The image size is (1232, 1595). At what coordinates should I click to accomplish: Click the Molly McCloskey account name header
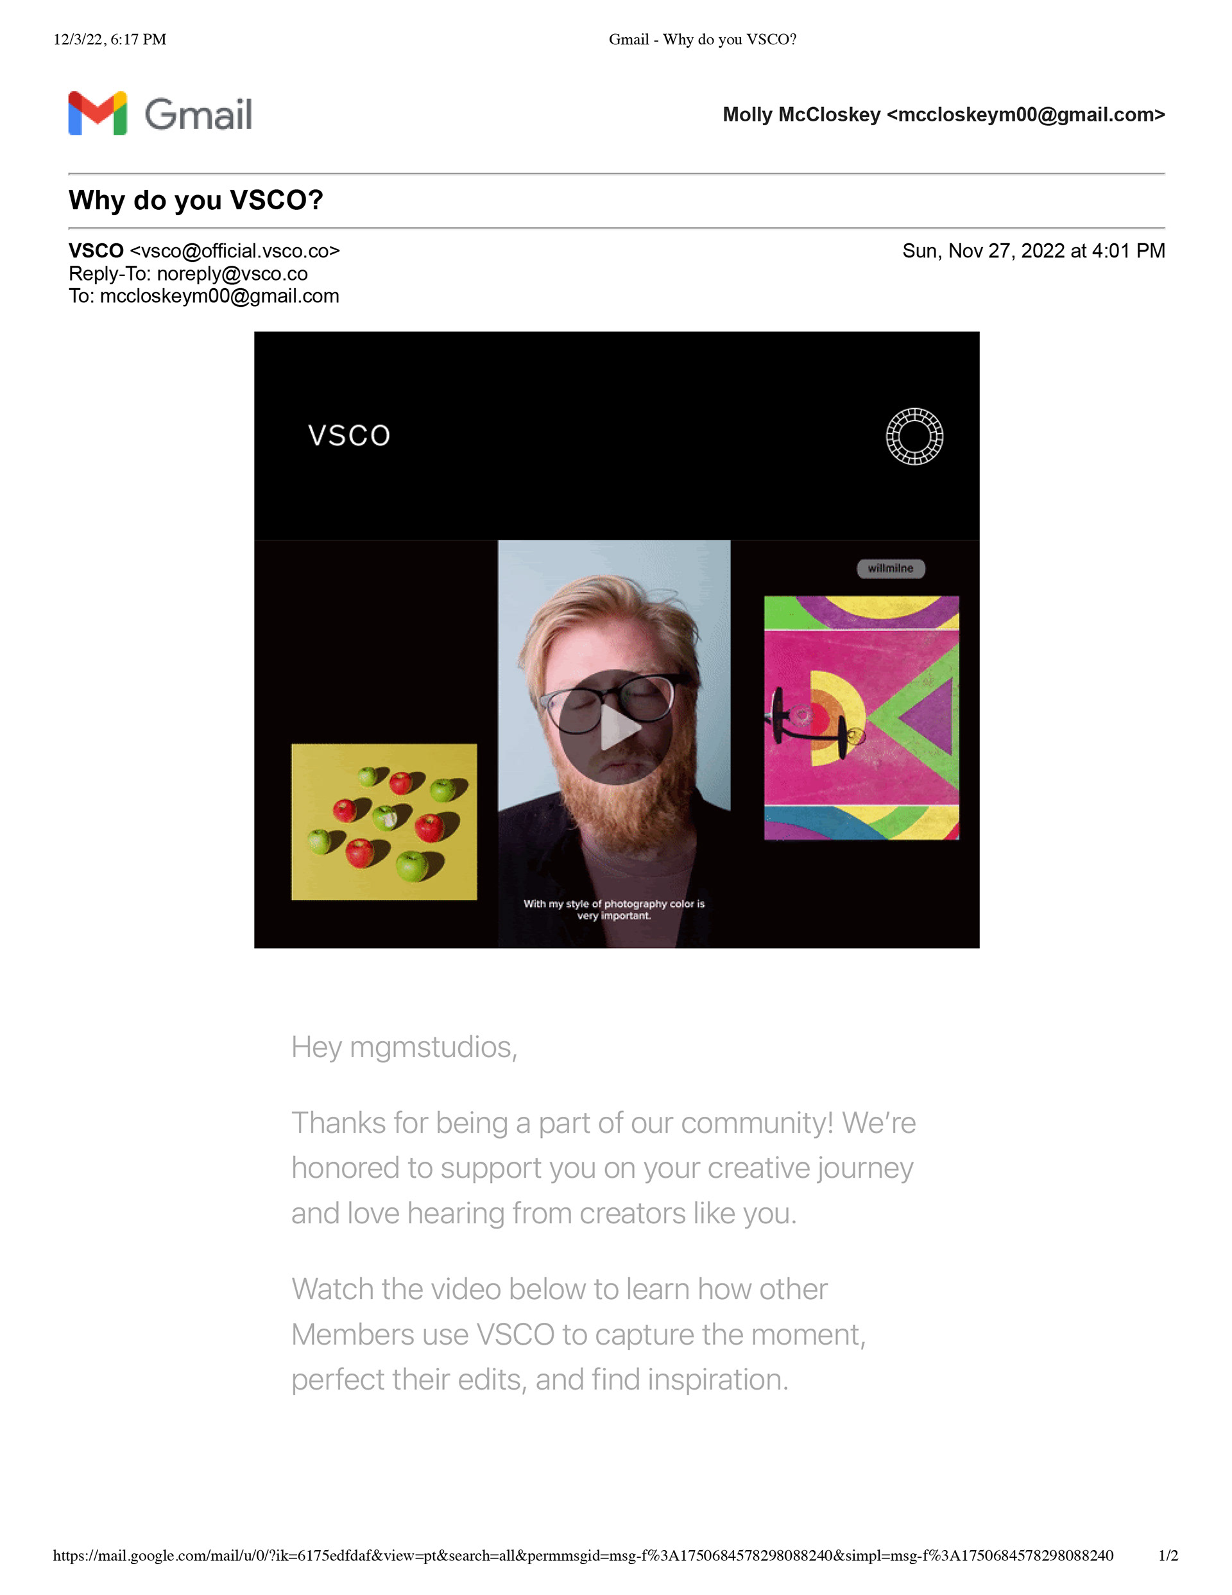943,115
